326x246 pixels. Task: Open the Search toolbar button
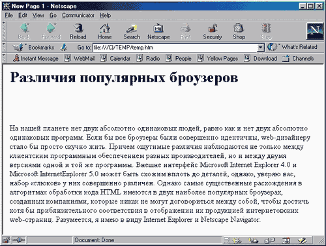pyautogui.click(x=132, y=31)
